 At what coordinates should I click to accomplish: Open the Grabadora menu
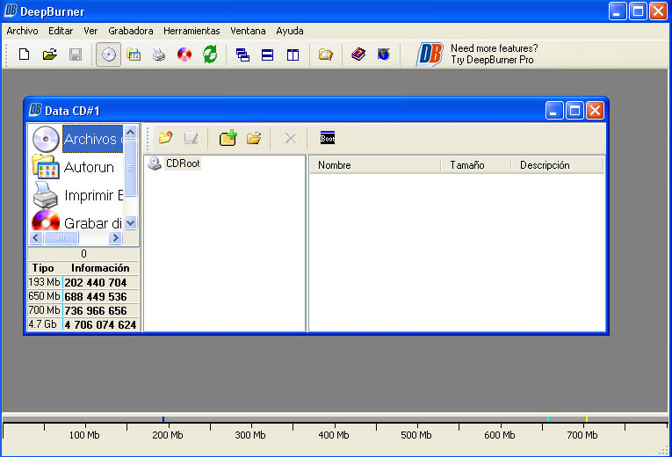130,31
